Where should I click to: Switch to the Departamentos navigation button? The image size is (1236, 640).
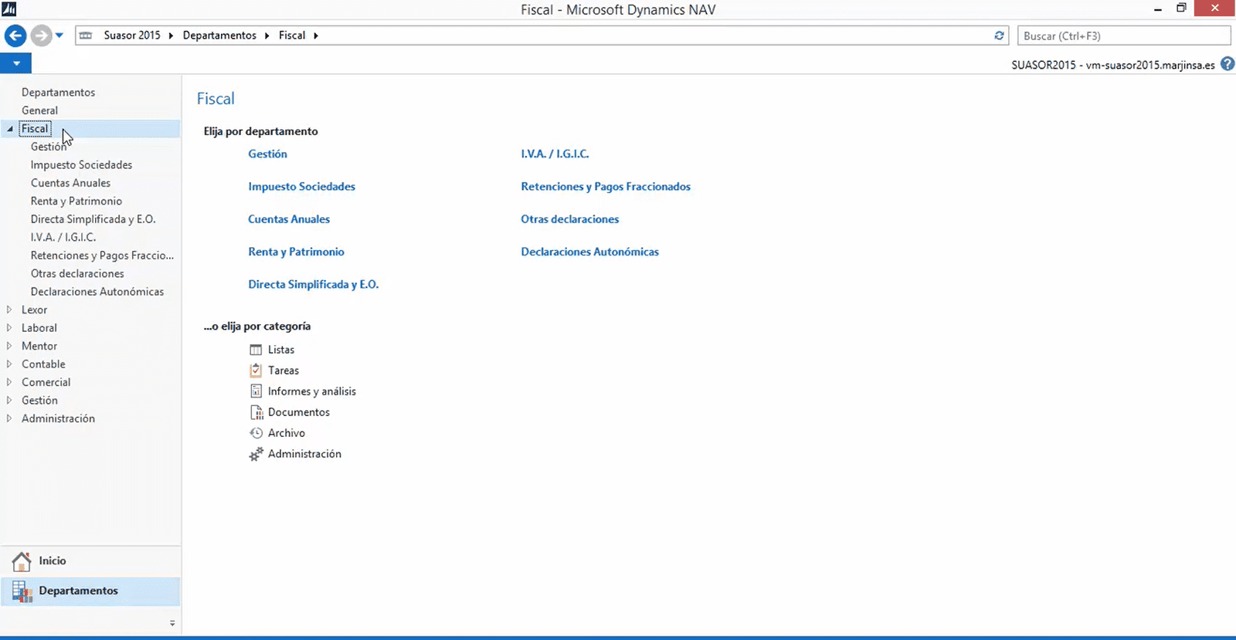pyautogui.click(x=90, y=591)
